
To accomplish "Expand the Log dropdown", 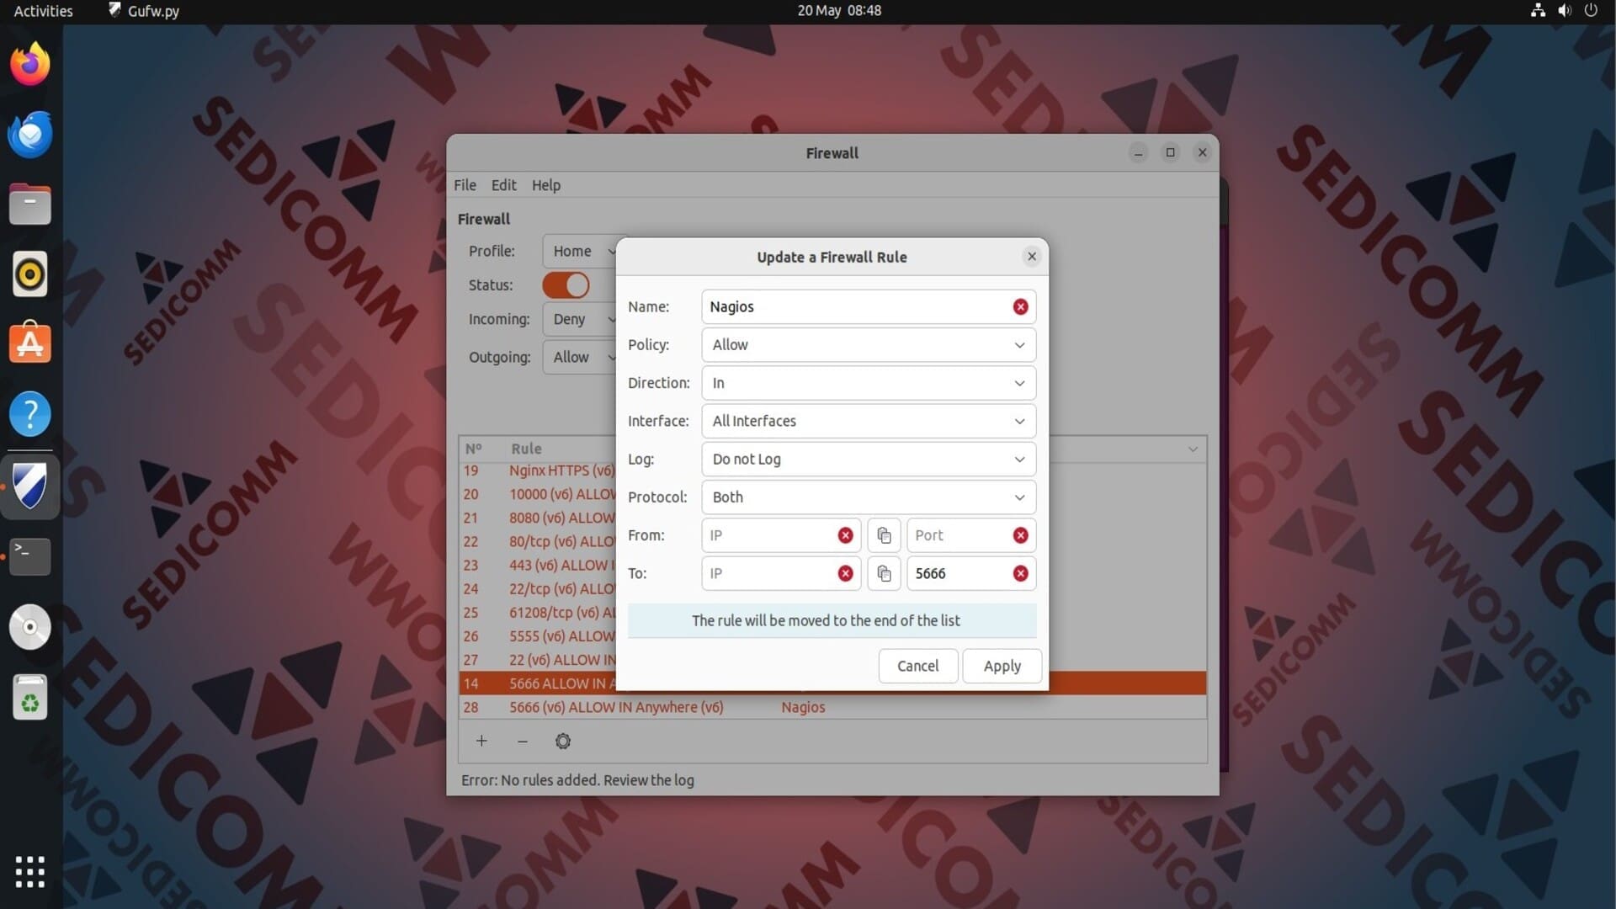I will (x=868, y=460).
